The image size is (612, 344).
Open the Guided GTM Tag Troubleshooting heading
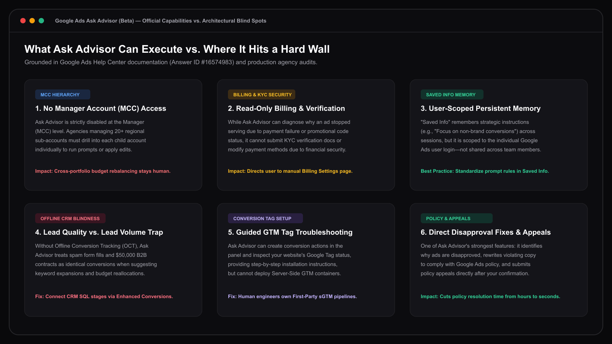click(290, 232)
